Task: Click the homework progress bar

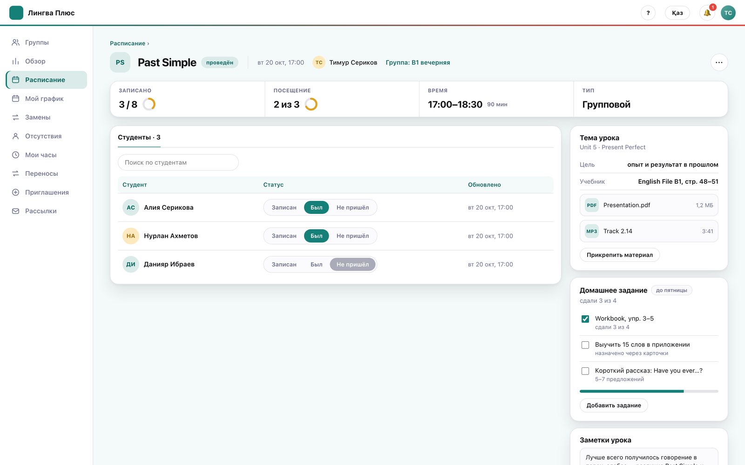Action: [649, 392]
